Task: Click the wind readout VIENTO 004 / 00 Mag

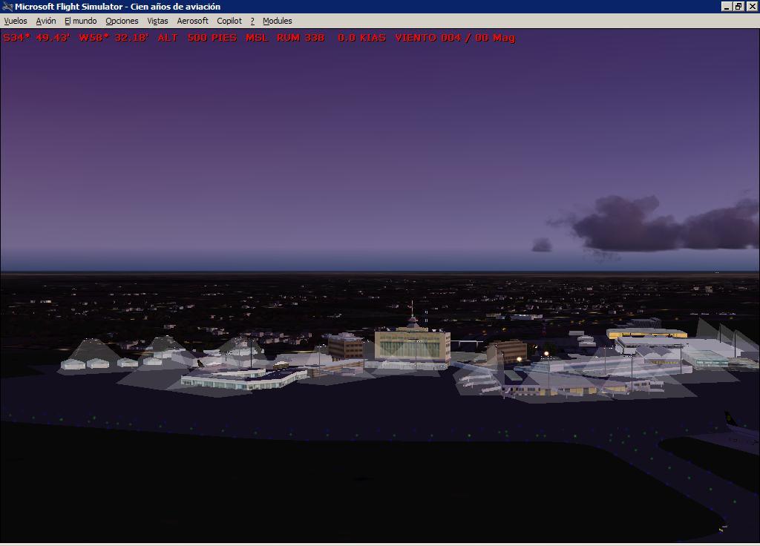Action: (455, 37)
